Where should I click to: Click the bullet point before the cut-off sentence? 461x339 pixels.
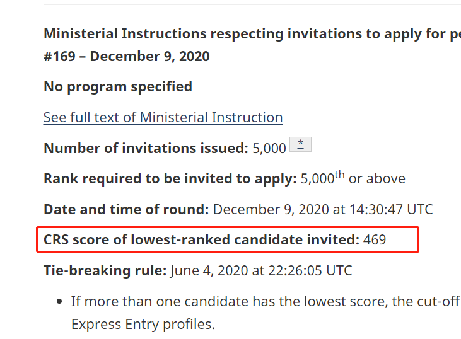pos(59,302)
